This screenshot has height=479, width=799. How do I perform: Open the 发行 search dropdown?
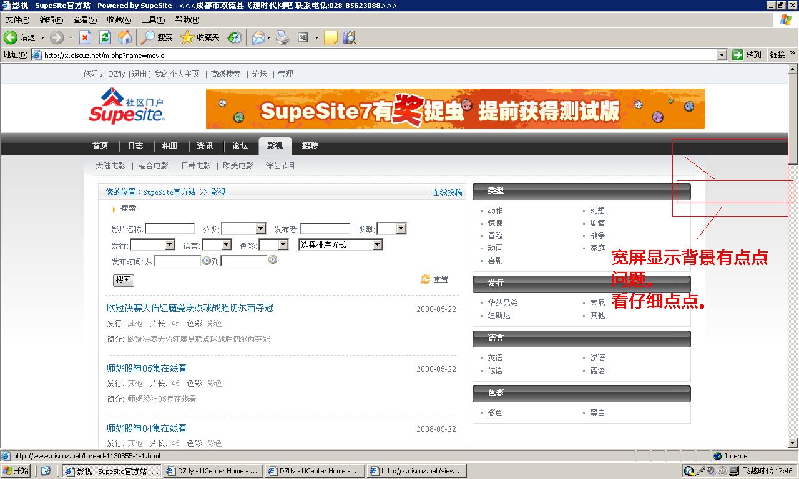click(x=152, y=245)
